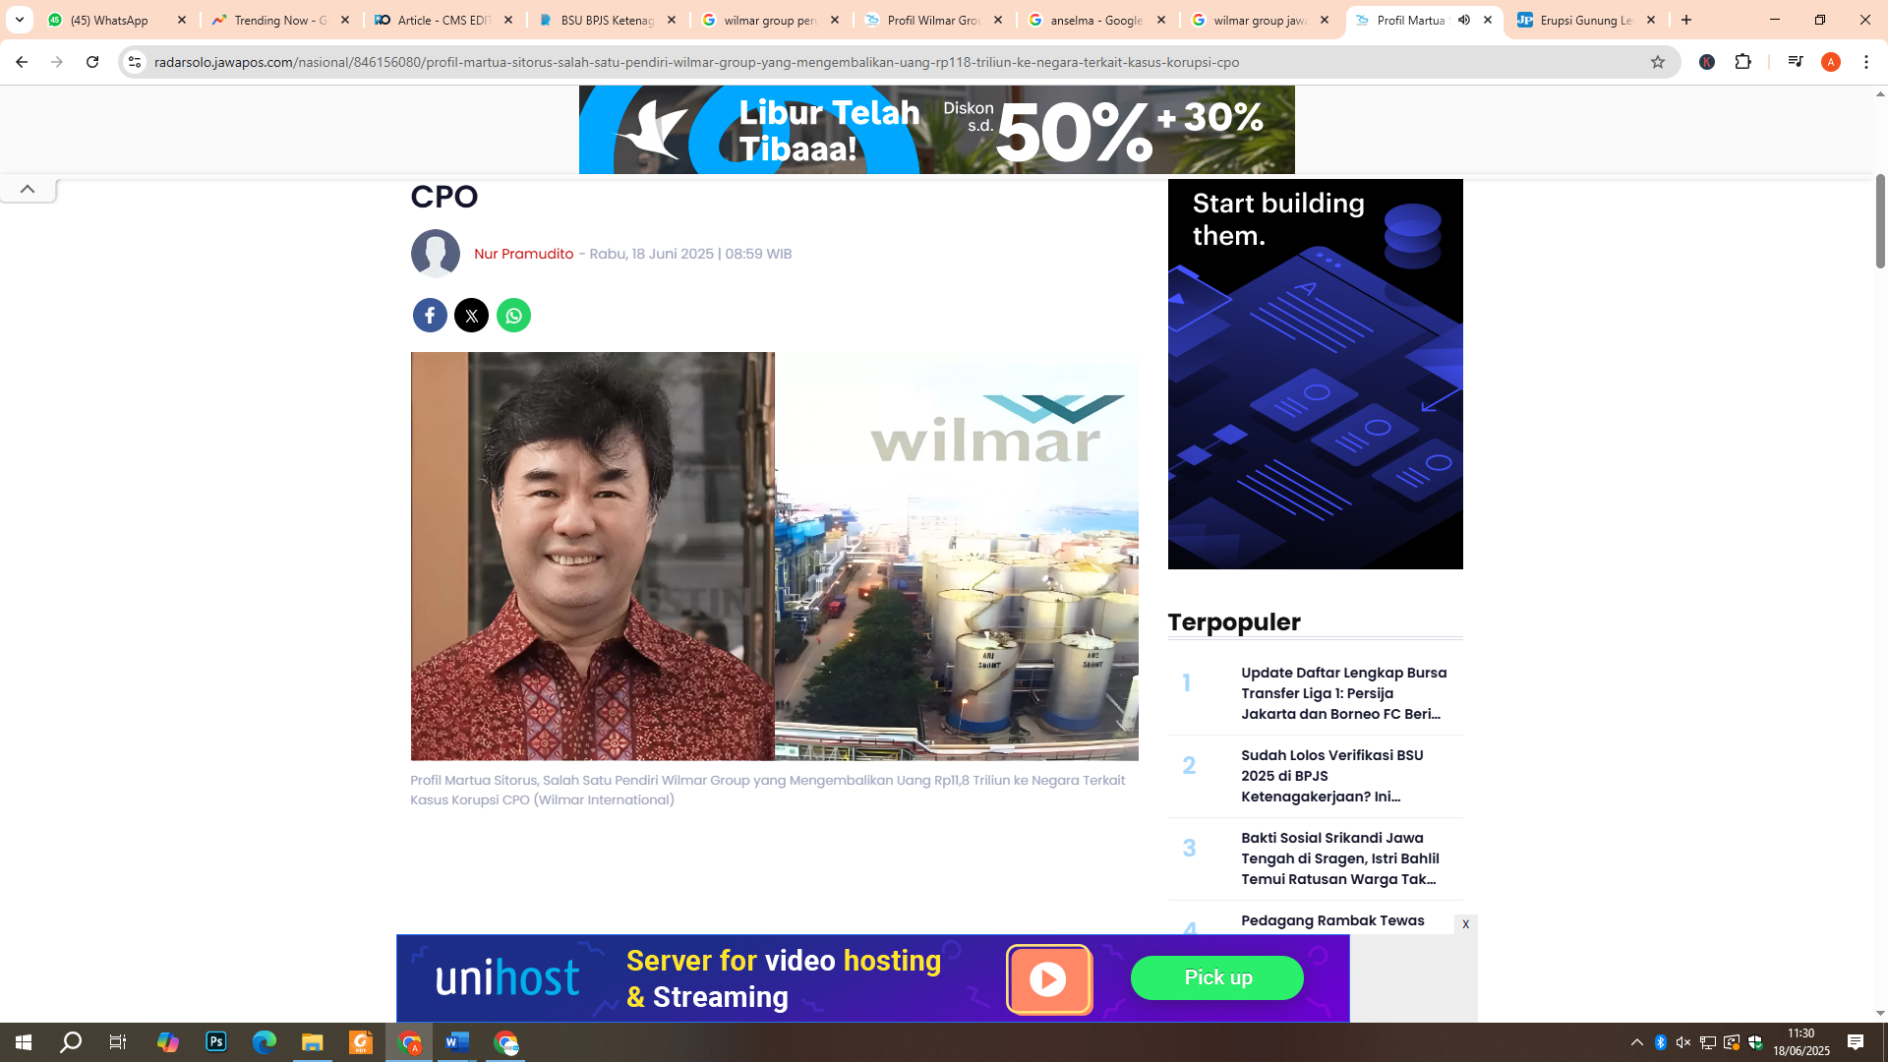Image resolution: width=1888 pixels, height=1062 pixels.
Task: Share article via WhatsApp icon
Action: click(x=513, y=316)
